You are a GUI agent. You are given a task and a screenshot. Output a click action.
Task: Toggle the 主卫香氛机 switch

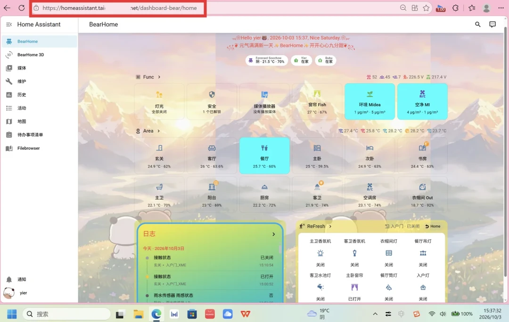pos(320,253)
